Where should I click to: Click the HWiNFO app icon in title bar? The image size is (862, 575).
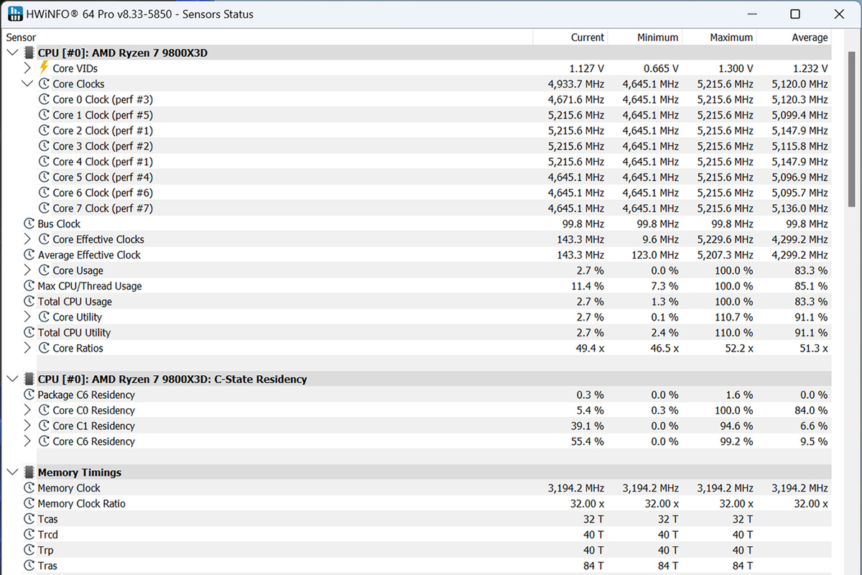[15, 14]
